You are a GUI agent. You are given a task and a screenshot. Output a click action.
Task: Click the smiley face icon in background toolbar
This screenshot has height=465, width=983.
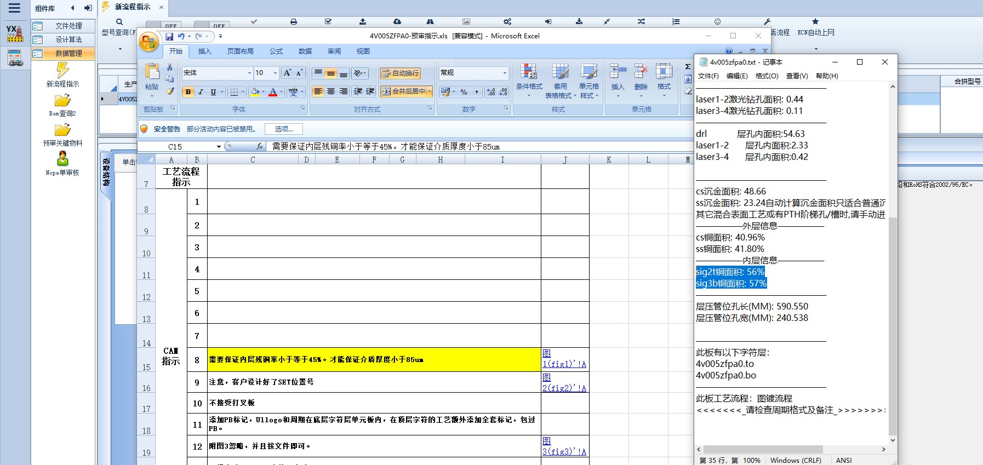click(717, 22)
